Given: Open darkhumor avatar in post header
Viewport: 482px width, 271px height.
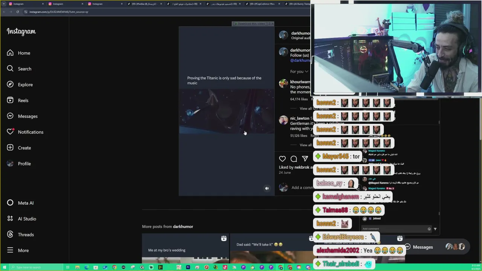Looking at the screenshot, I should 284,35.
